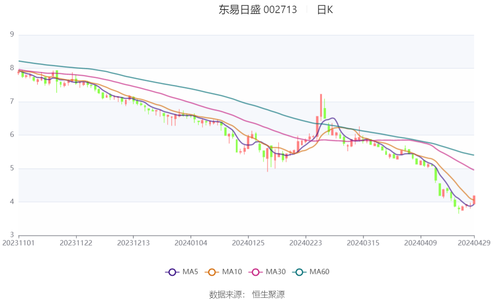The image size is (494, 300).
Task: Click y-axis value 9
Action: [12, 34]
